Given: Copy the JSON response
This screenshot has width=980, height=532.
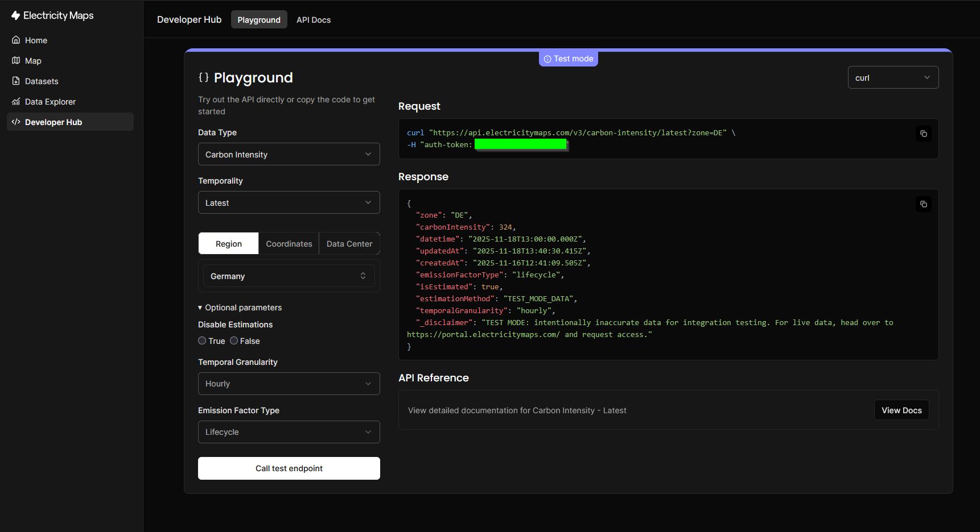Looking at the screenshot, I should [x=923, y=204].
